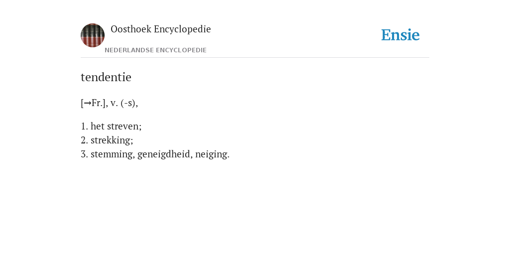The height and width of the screenshot is (255, 510).
Task: Click the arrow symbol before Fr.
Action: click(87, 104)
